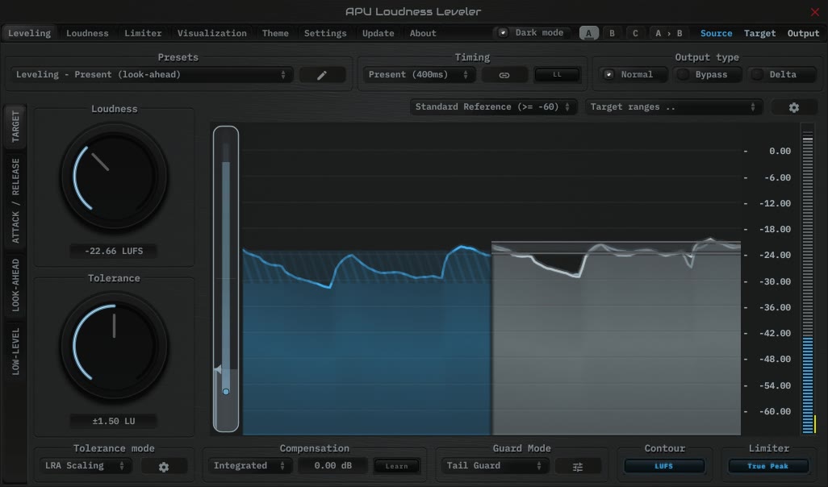Select the TARGET side tab

coord(15,127)
